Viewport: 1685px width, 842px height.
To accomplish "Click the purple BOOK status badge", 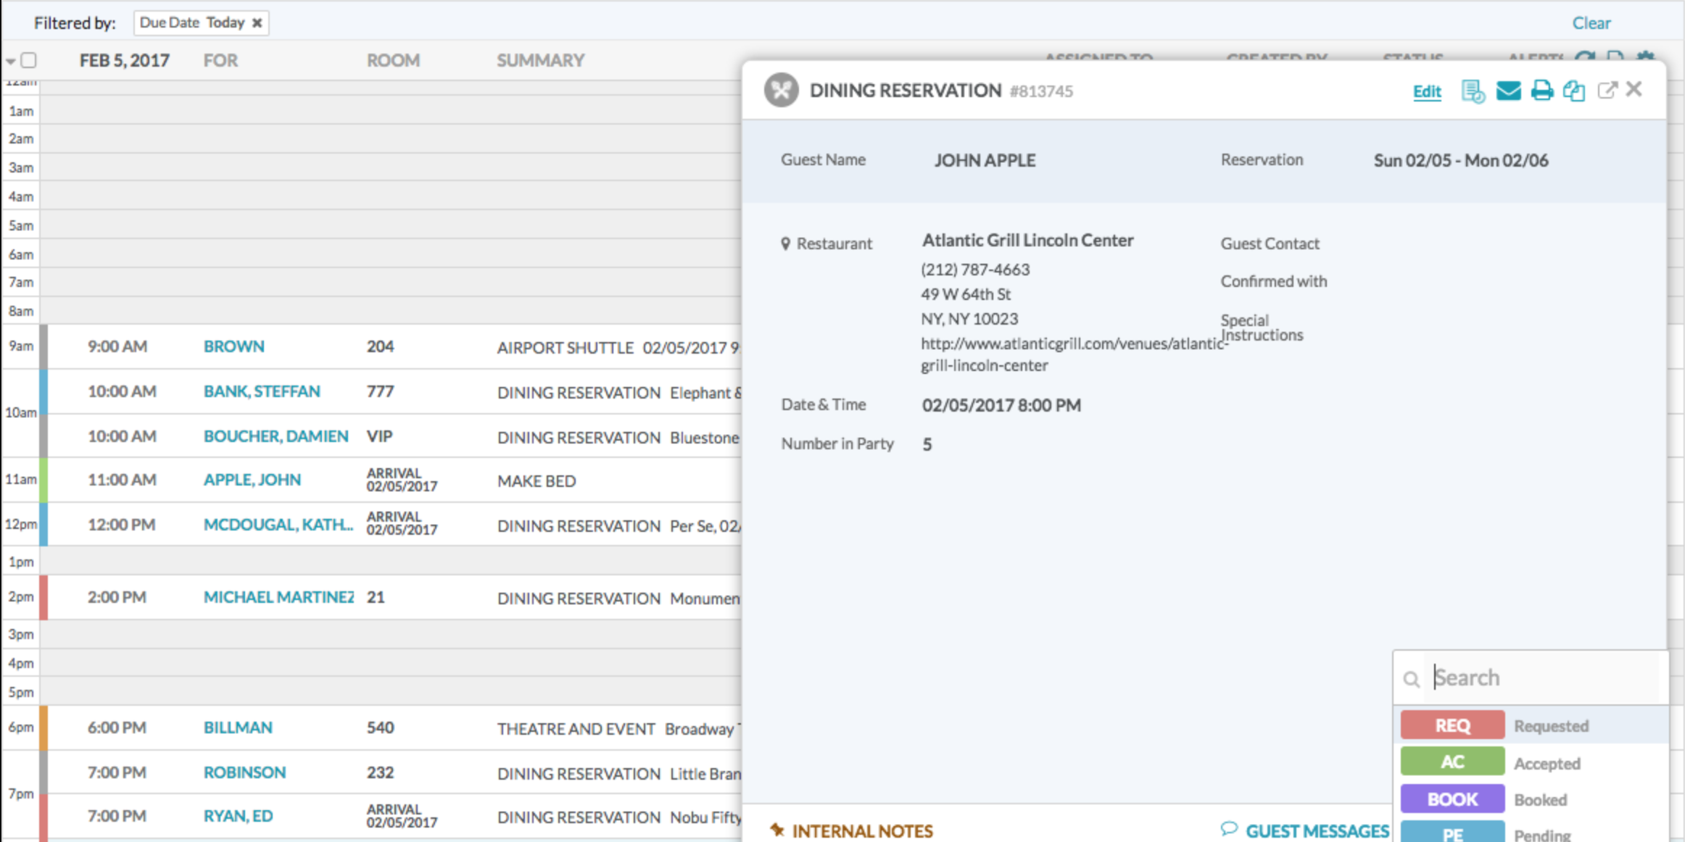I will [x=1452, y=799].
